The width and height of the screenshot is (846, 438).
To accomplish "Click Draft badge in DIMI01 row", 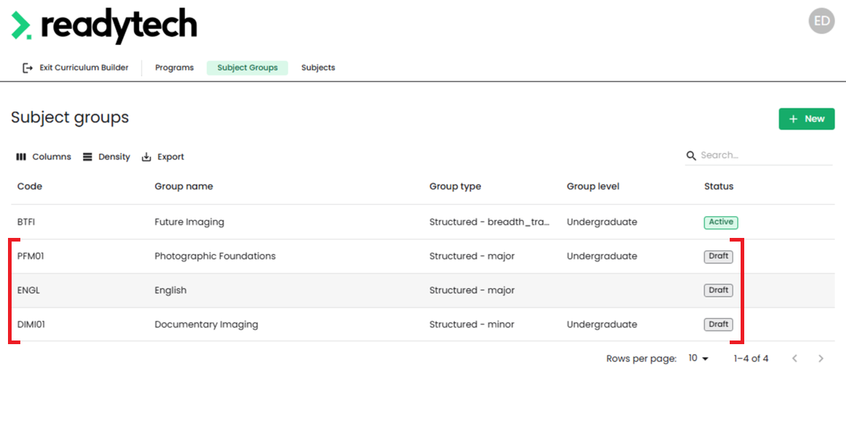I will tap(718, 324).
